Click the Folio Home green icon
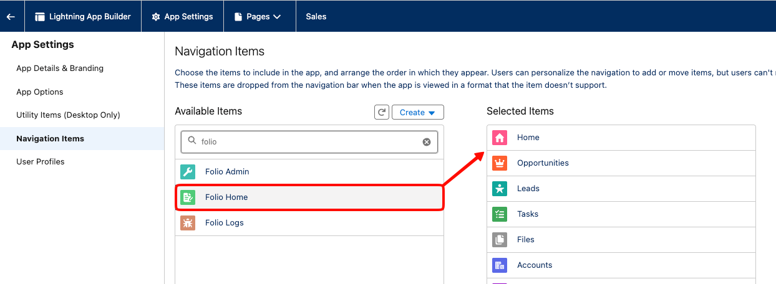The image size is (776, 284). (x=188, y=197)
